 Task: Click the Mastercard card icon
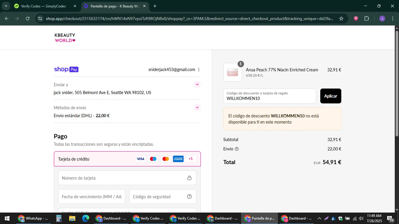coord(166,159)
